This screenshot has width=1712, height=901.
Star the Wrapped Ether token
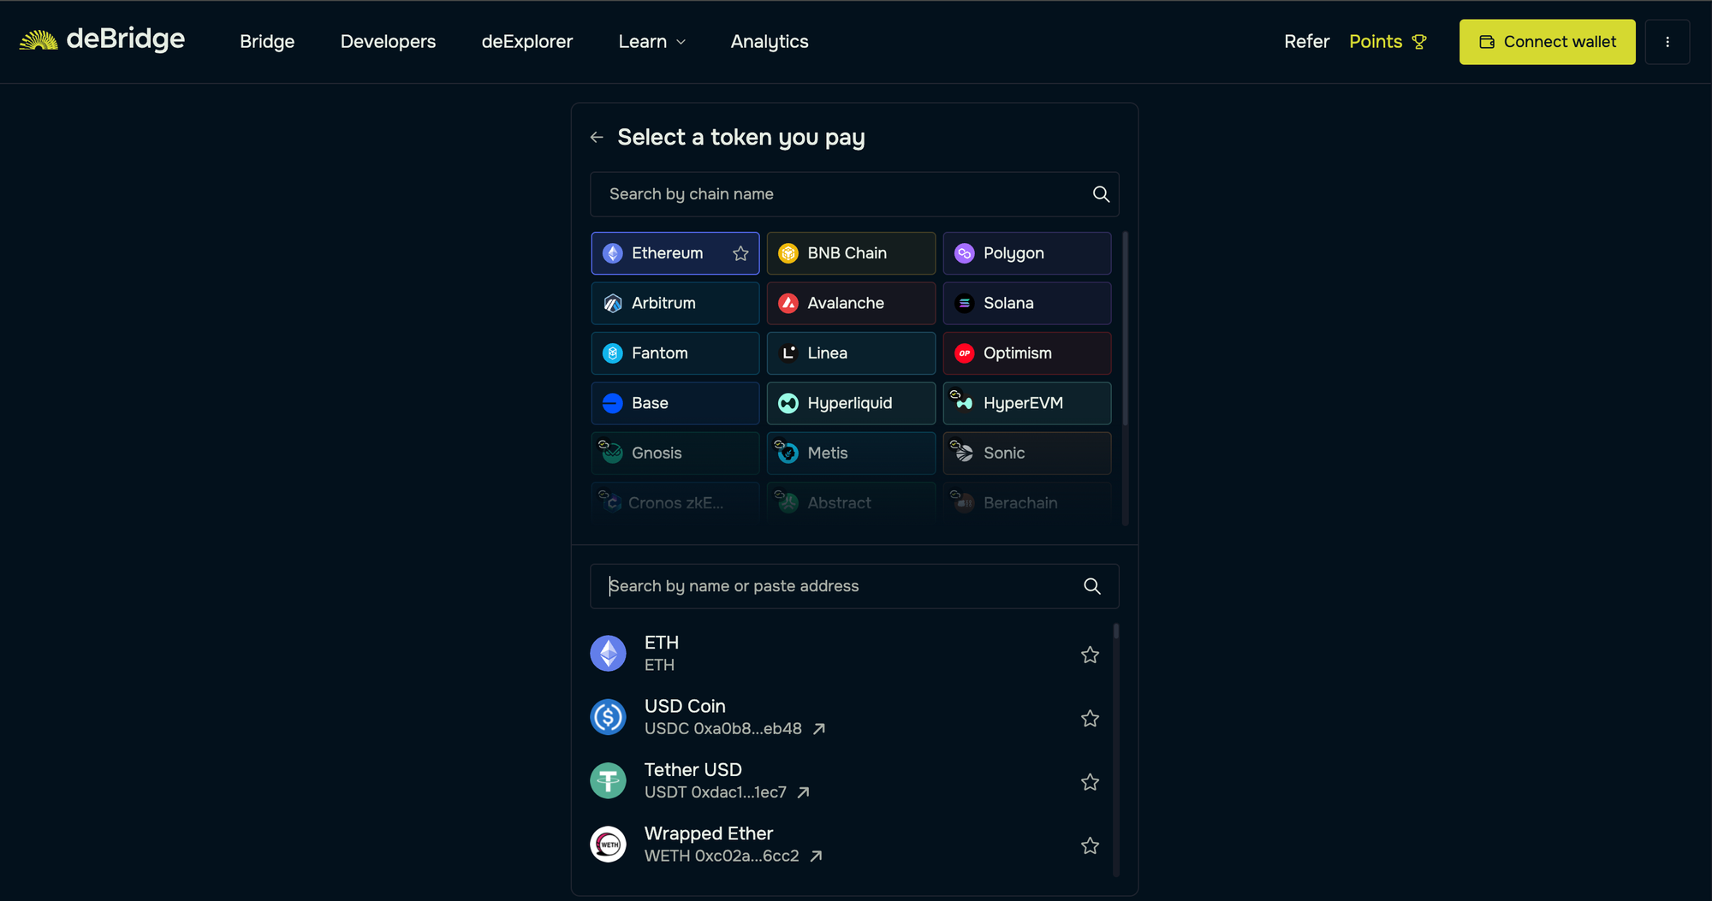(x=1089, y=845)
